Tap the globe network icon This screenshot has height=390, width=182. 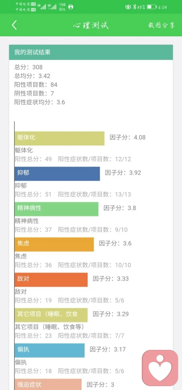pyautogui.click(x=71, y=7)
